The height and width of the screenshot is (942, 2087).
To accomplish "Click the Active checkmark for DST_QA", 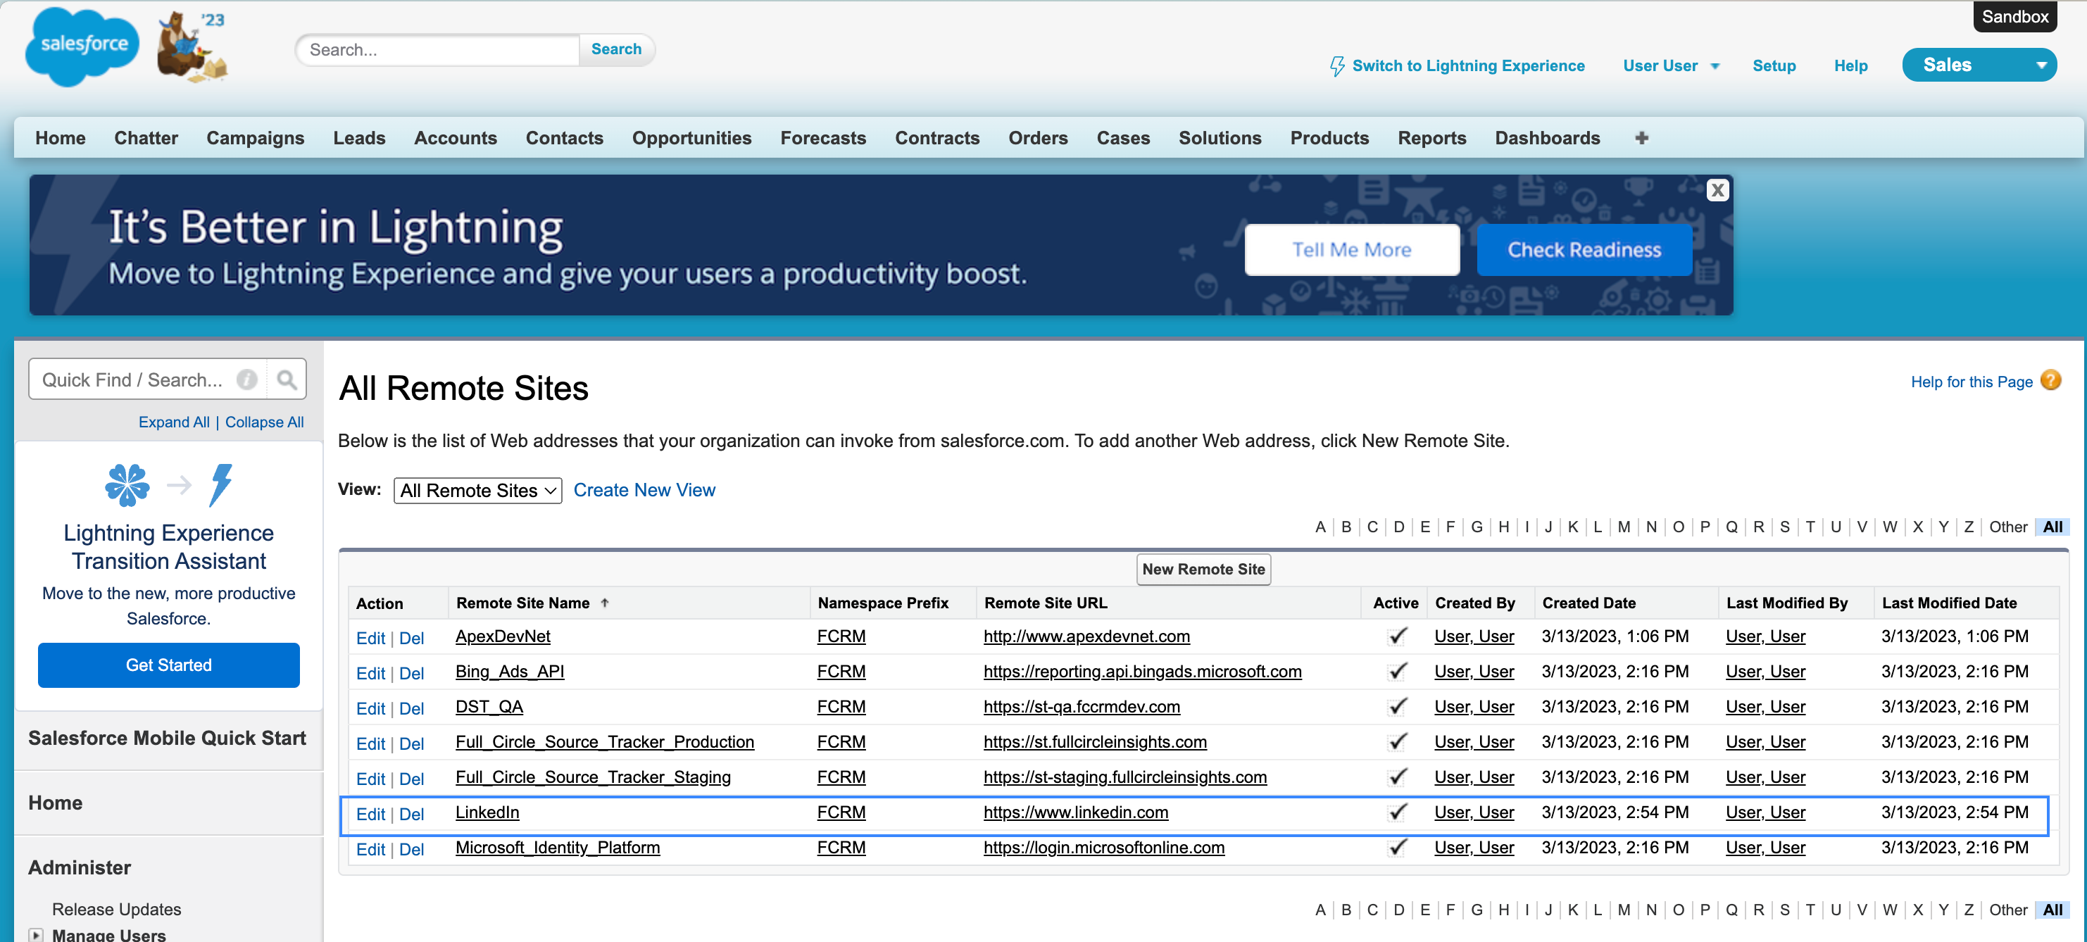I will click(1396, 707).
